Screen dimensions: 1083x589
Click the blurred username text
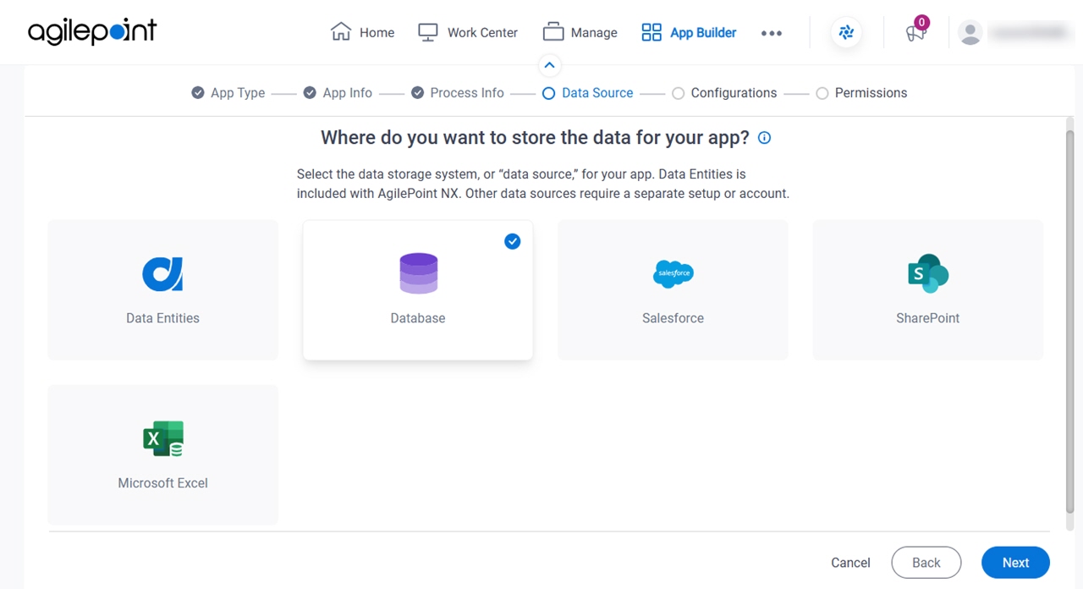point(1028,33)
